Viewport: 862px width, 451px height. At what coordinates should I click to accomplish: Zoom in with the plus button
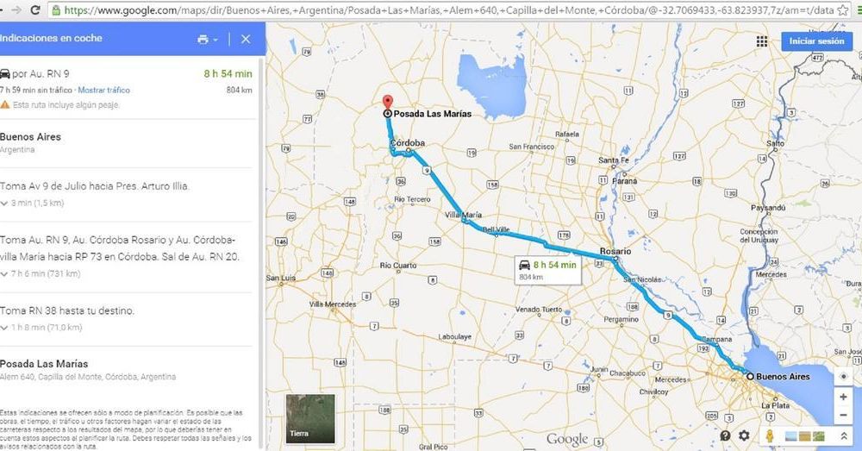pos(843,397)
